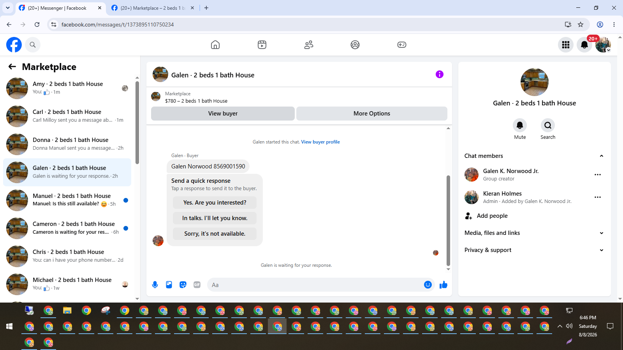
Task: Click the View buyer button
Action: [223, 114]
